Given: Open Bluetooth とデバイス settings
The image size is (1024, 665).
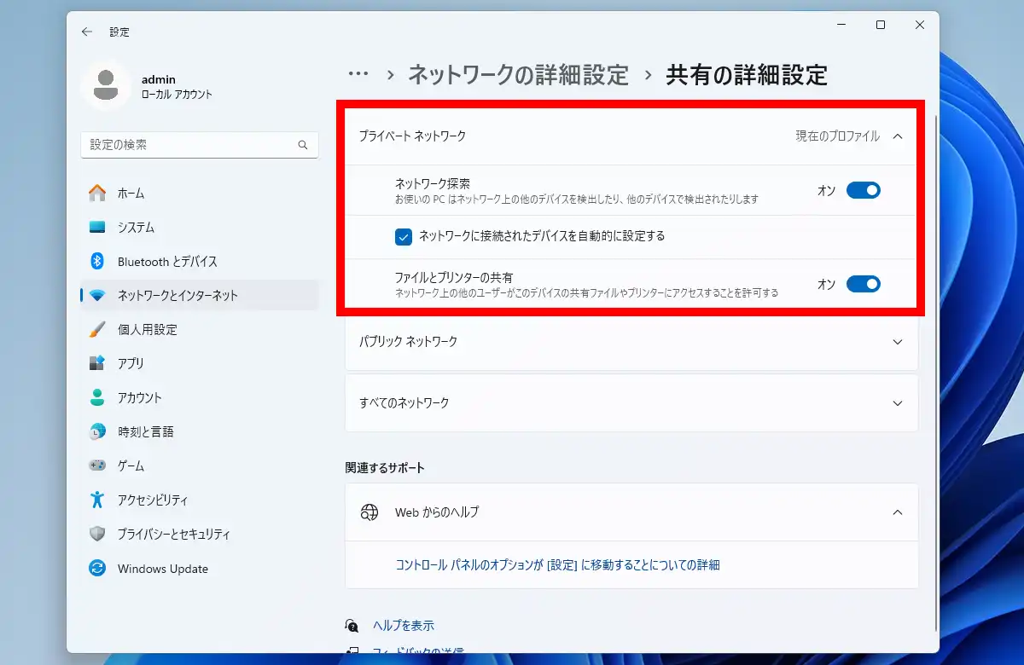Looking at the screenshot, I should coord(200,261).
